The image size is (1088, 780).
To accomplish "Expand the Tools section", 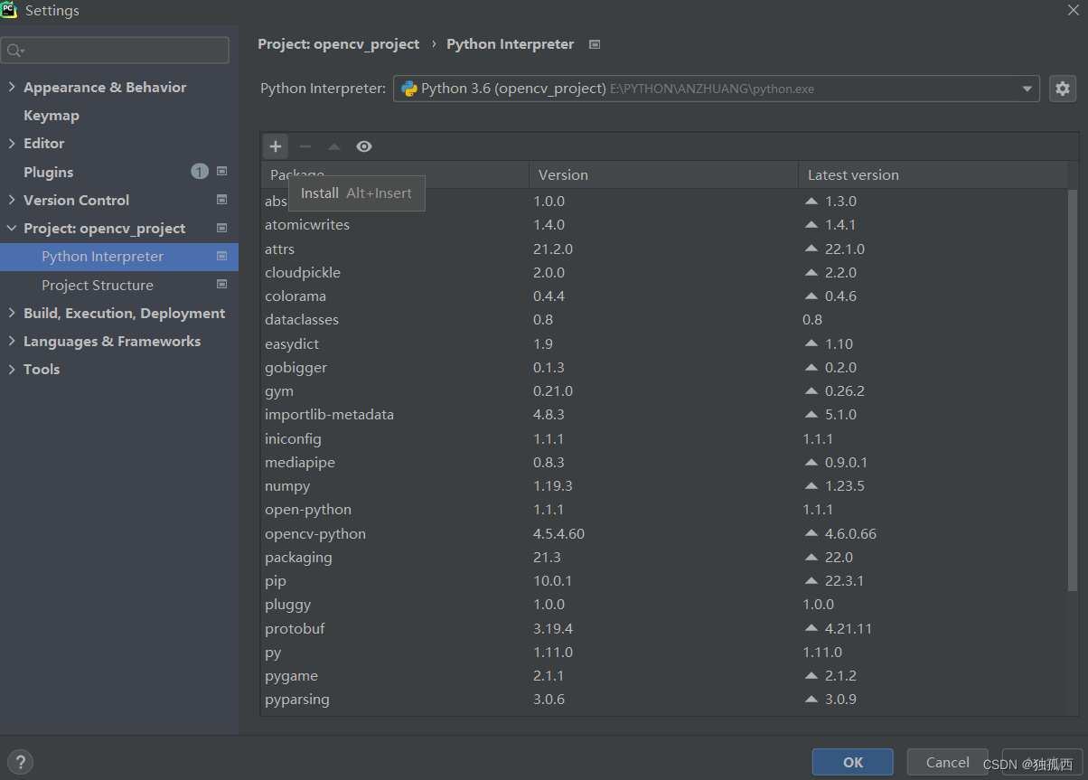I will 12,370.
